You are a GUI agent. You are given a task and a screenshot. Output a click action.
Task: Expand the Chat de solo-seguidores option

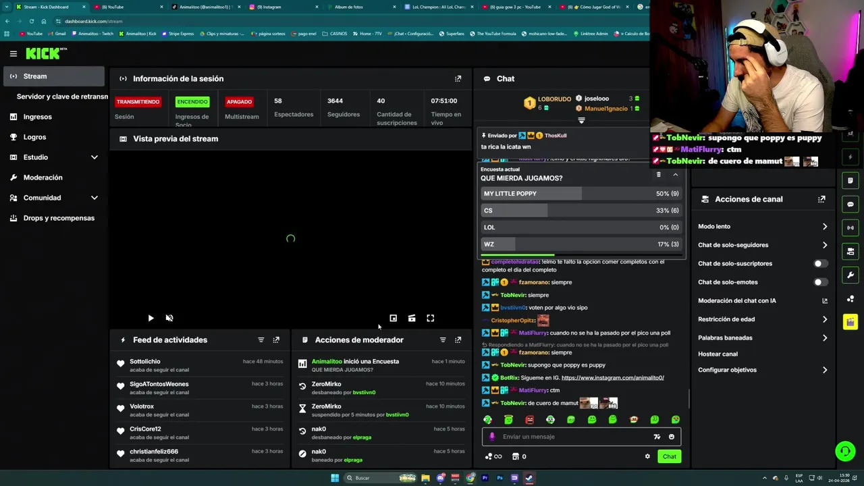[x=824, y=245]
